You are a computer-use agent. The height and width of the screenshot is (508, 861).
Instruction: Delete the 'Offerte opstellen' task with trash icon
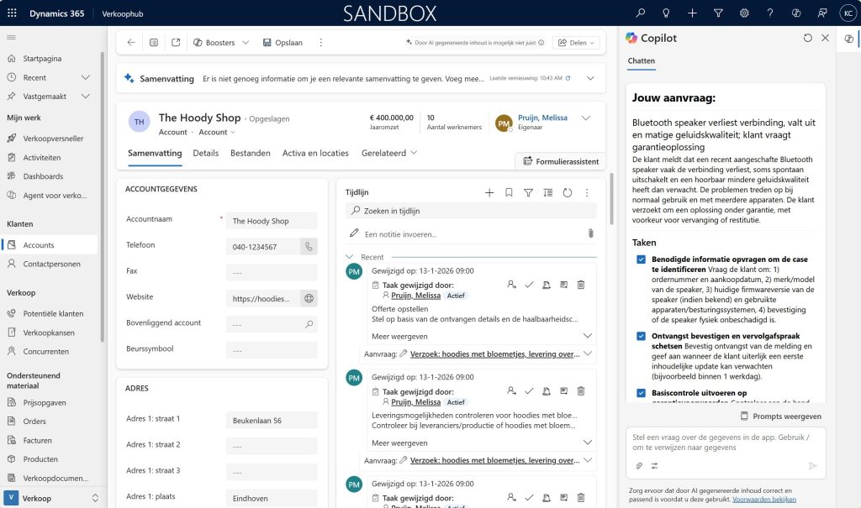coord(581,285)
